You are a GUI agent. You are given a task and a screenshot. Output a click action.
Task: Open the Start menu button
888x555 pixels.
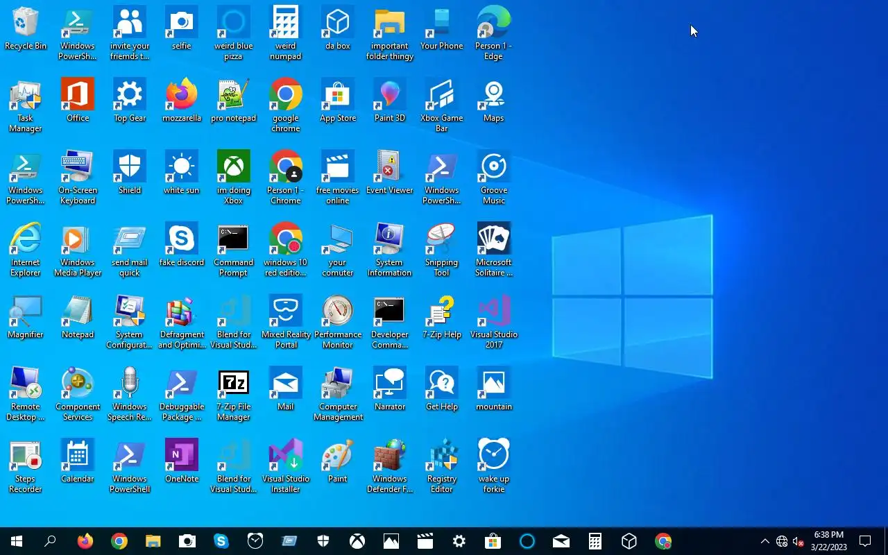click(x=17, y=541)
